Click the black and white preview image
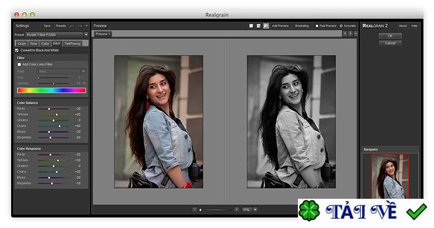Viewport: 434px width, 228px height. 291,122
